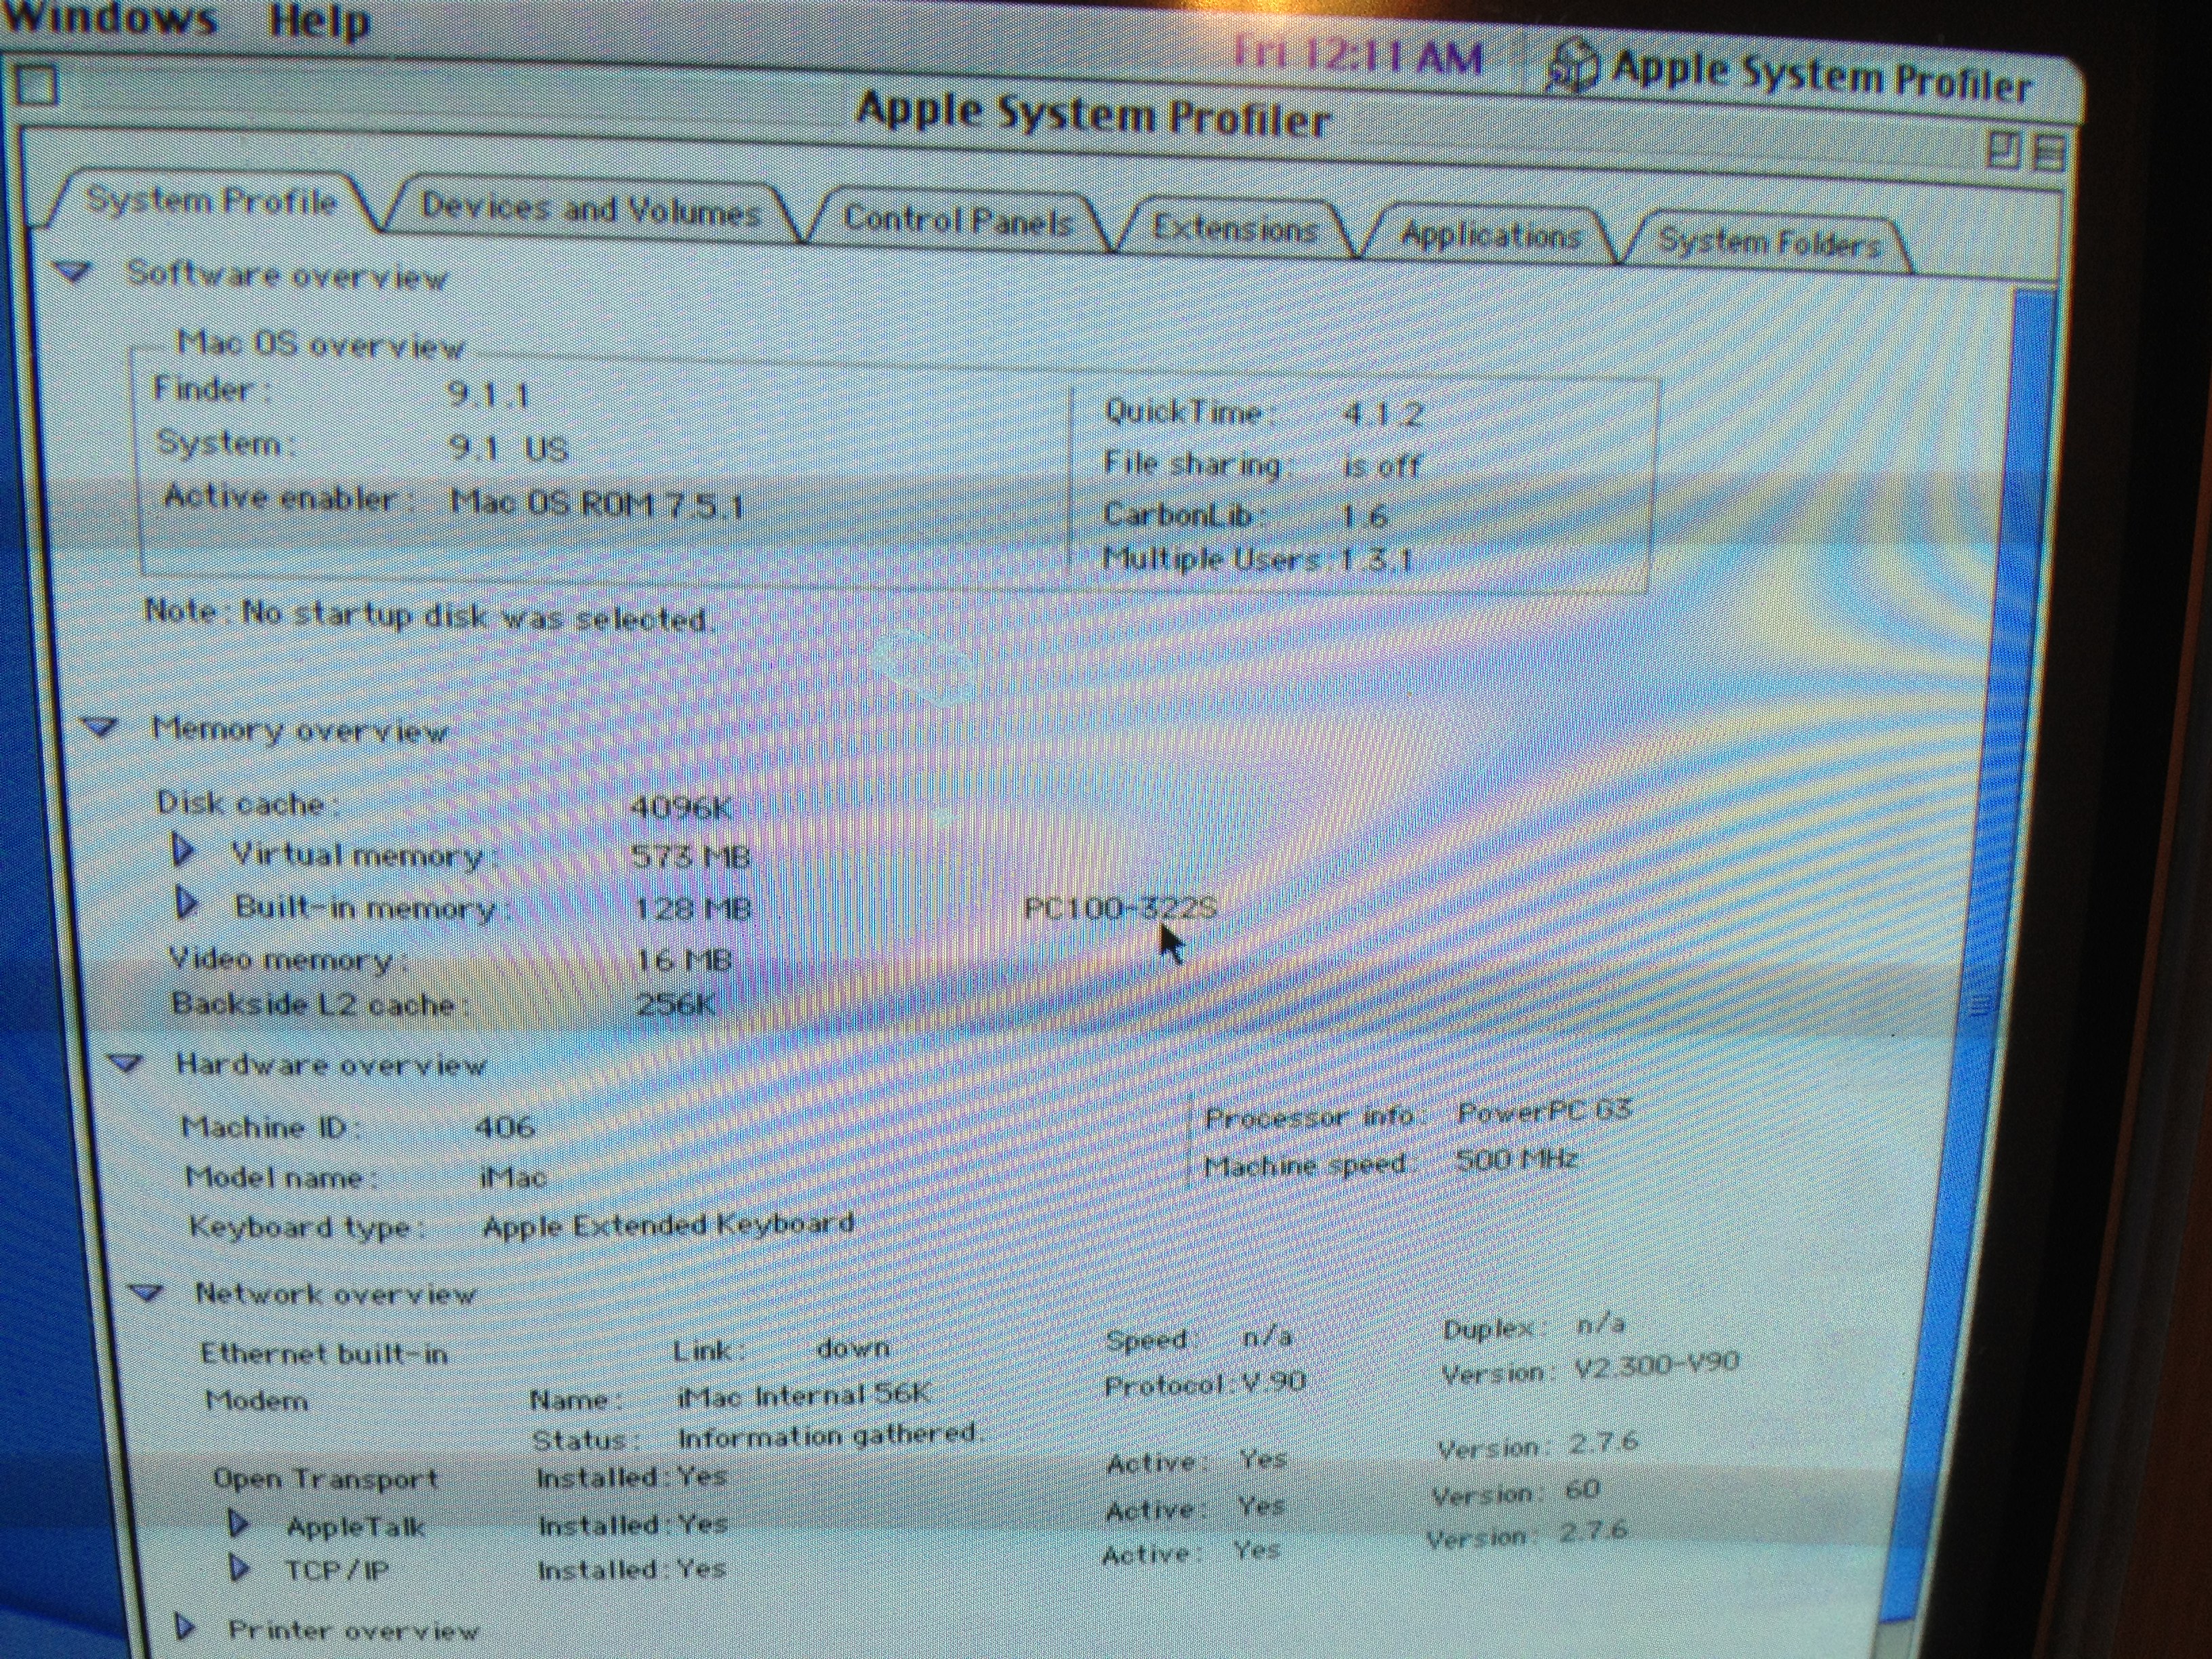Click the Virtual memory value 573 MB
Image resolution: width=2212 pixels, height=1659 pixels.
tap(690, 856)
